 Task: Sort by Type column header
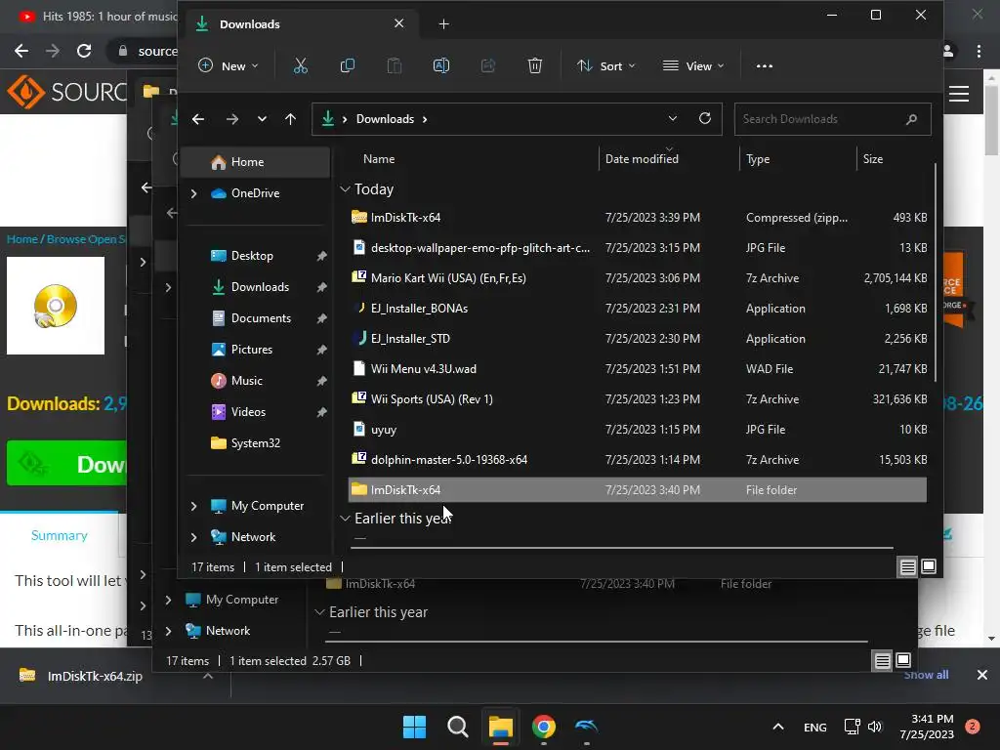[758, 159]
